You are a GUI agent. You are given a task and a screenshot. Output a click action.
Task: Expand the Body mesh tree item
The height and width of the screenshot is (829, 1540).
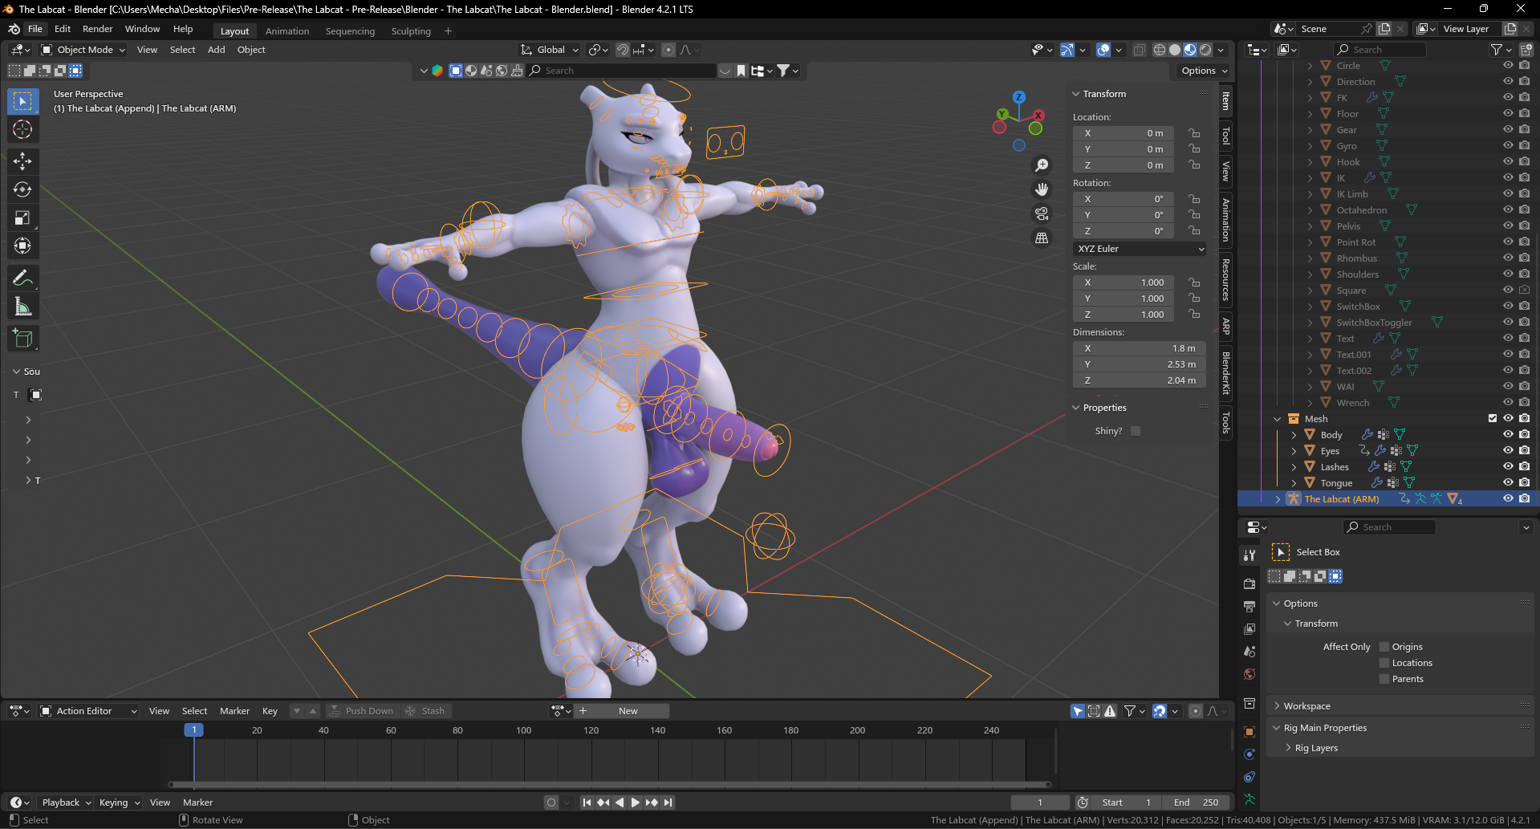tap(1294, 434)
